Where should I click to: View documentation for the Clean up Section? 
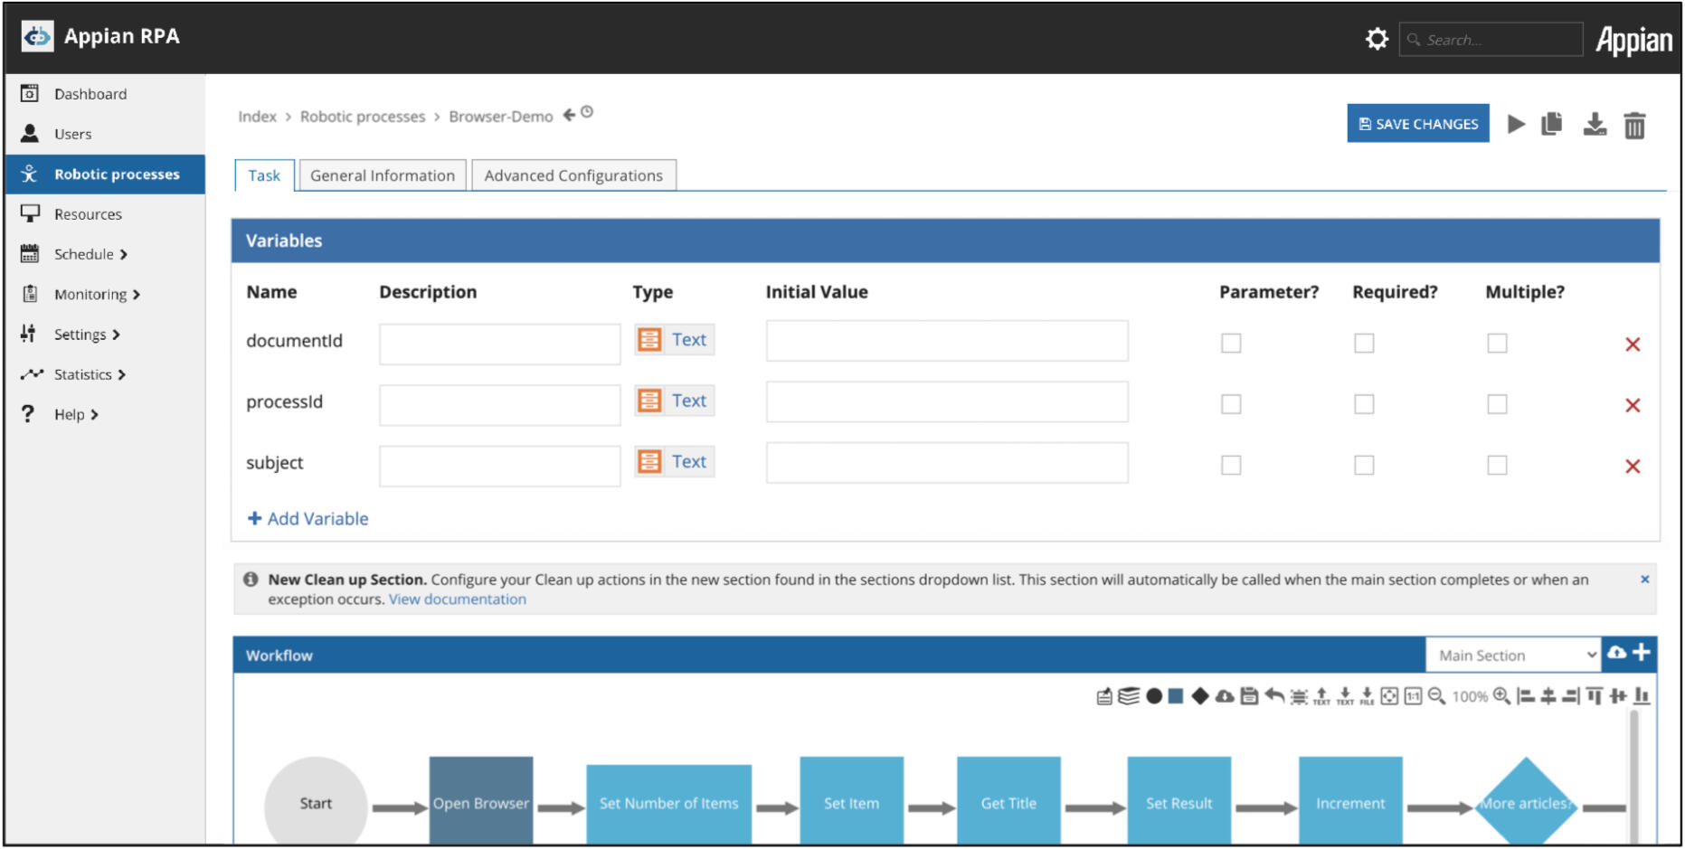coord(457,599)
